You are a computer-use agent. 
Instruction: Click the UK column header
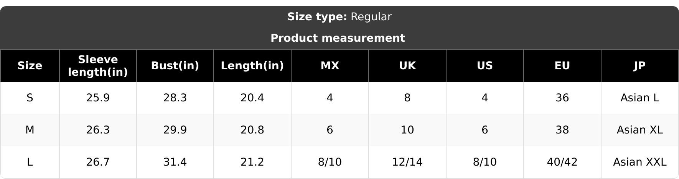407,66
